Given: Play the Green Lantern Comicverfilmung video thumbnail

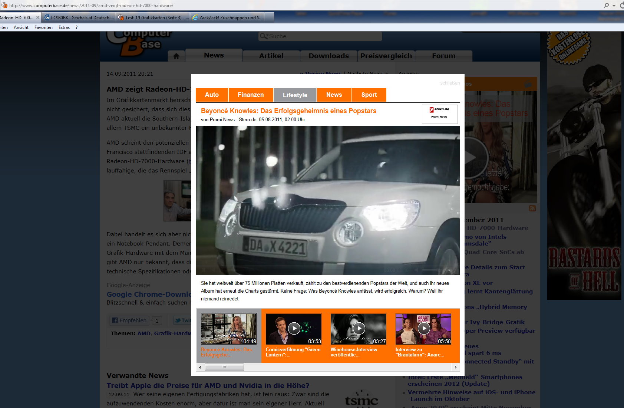Looking at the screenshot, I should coord(294,329).
